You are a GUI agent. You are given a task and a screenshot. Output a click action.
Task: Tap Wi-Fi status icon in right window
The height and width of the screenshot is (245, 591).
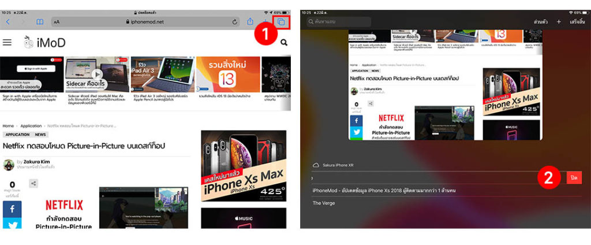[x=570, y=13]
